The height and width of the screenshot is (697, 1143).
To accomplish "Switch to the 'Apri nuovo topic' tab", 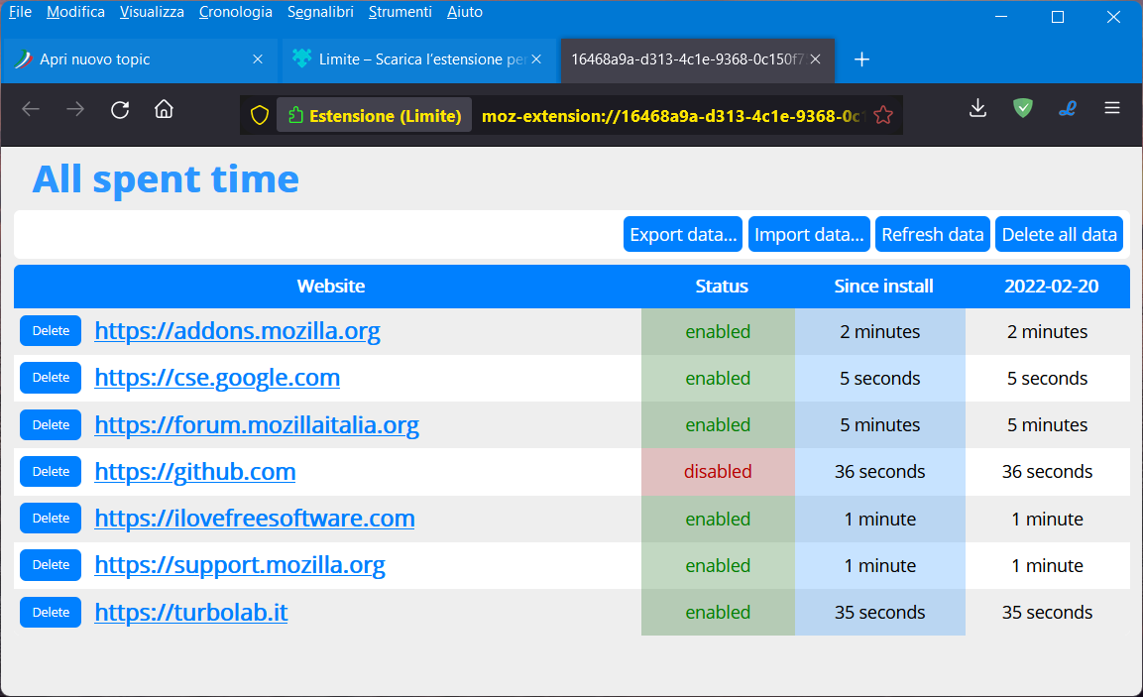I will tap(139, 59).
